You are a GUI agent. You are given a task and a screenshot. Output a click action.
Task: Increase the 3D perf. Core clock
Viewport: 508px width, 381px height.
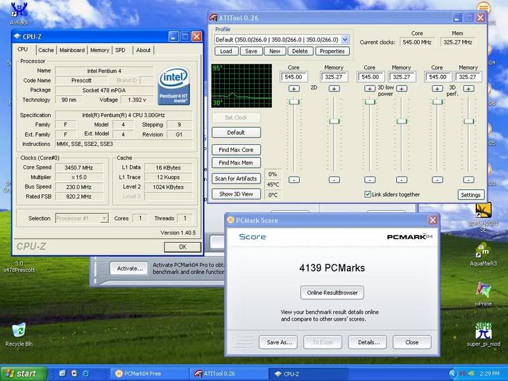click(x=437, y=88)
